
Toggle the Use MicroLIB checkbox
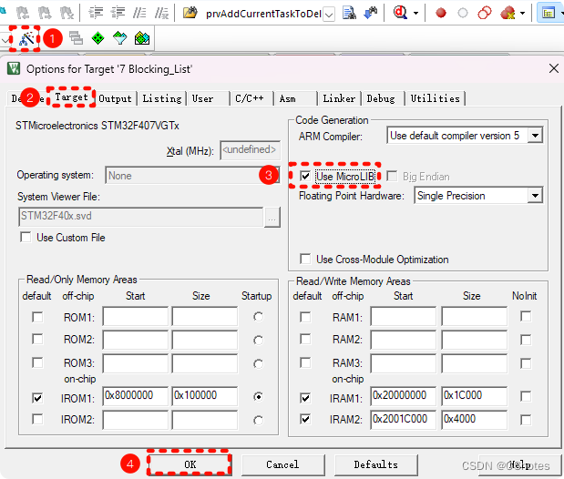305,176
